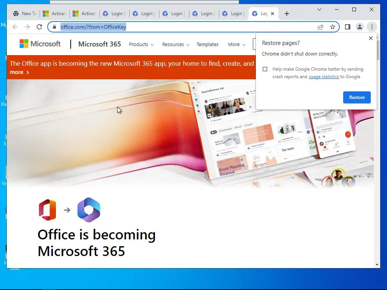The height and width of the screenshot is (290, 387).
Task: Switch to the fourth Login tab
Action: [204, 14]
